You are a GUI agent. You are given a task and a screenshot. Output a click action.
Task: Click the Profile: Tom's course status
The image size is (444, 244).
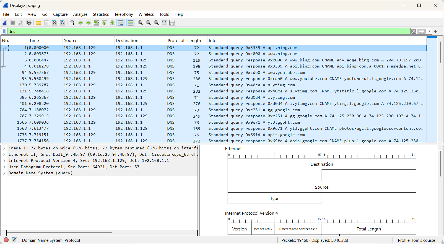(416, 240)
